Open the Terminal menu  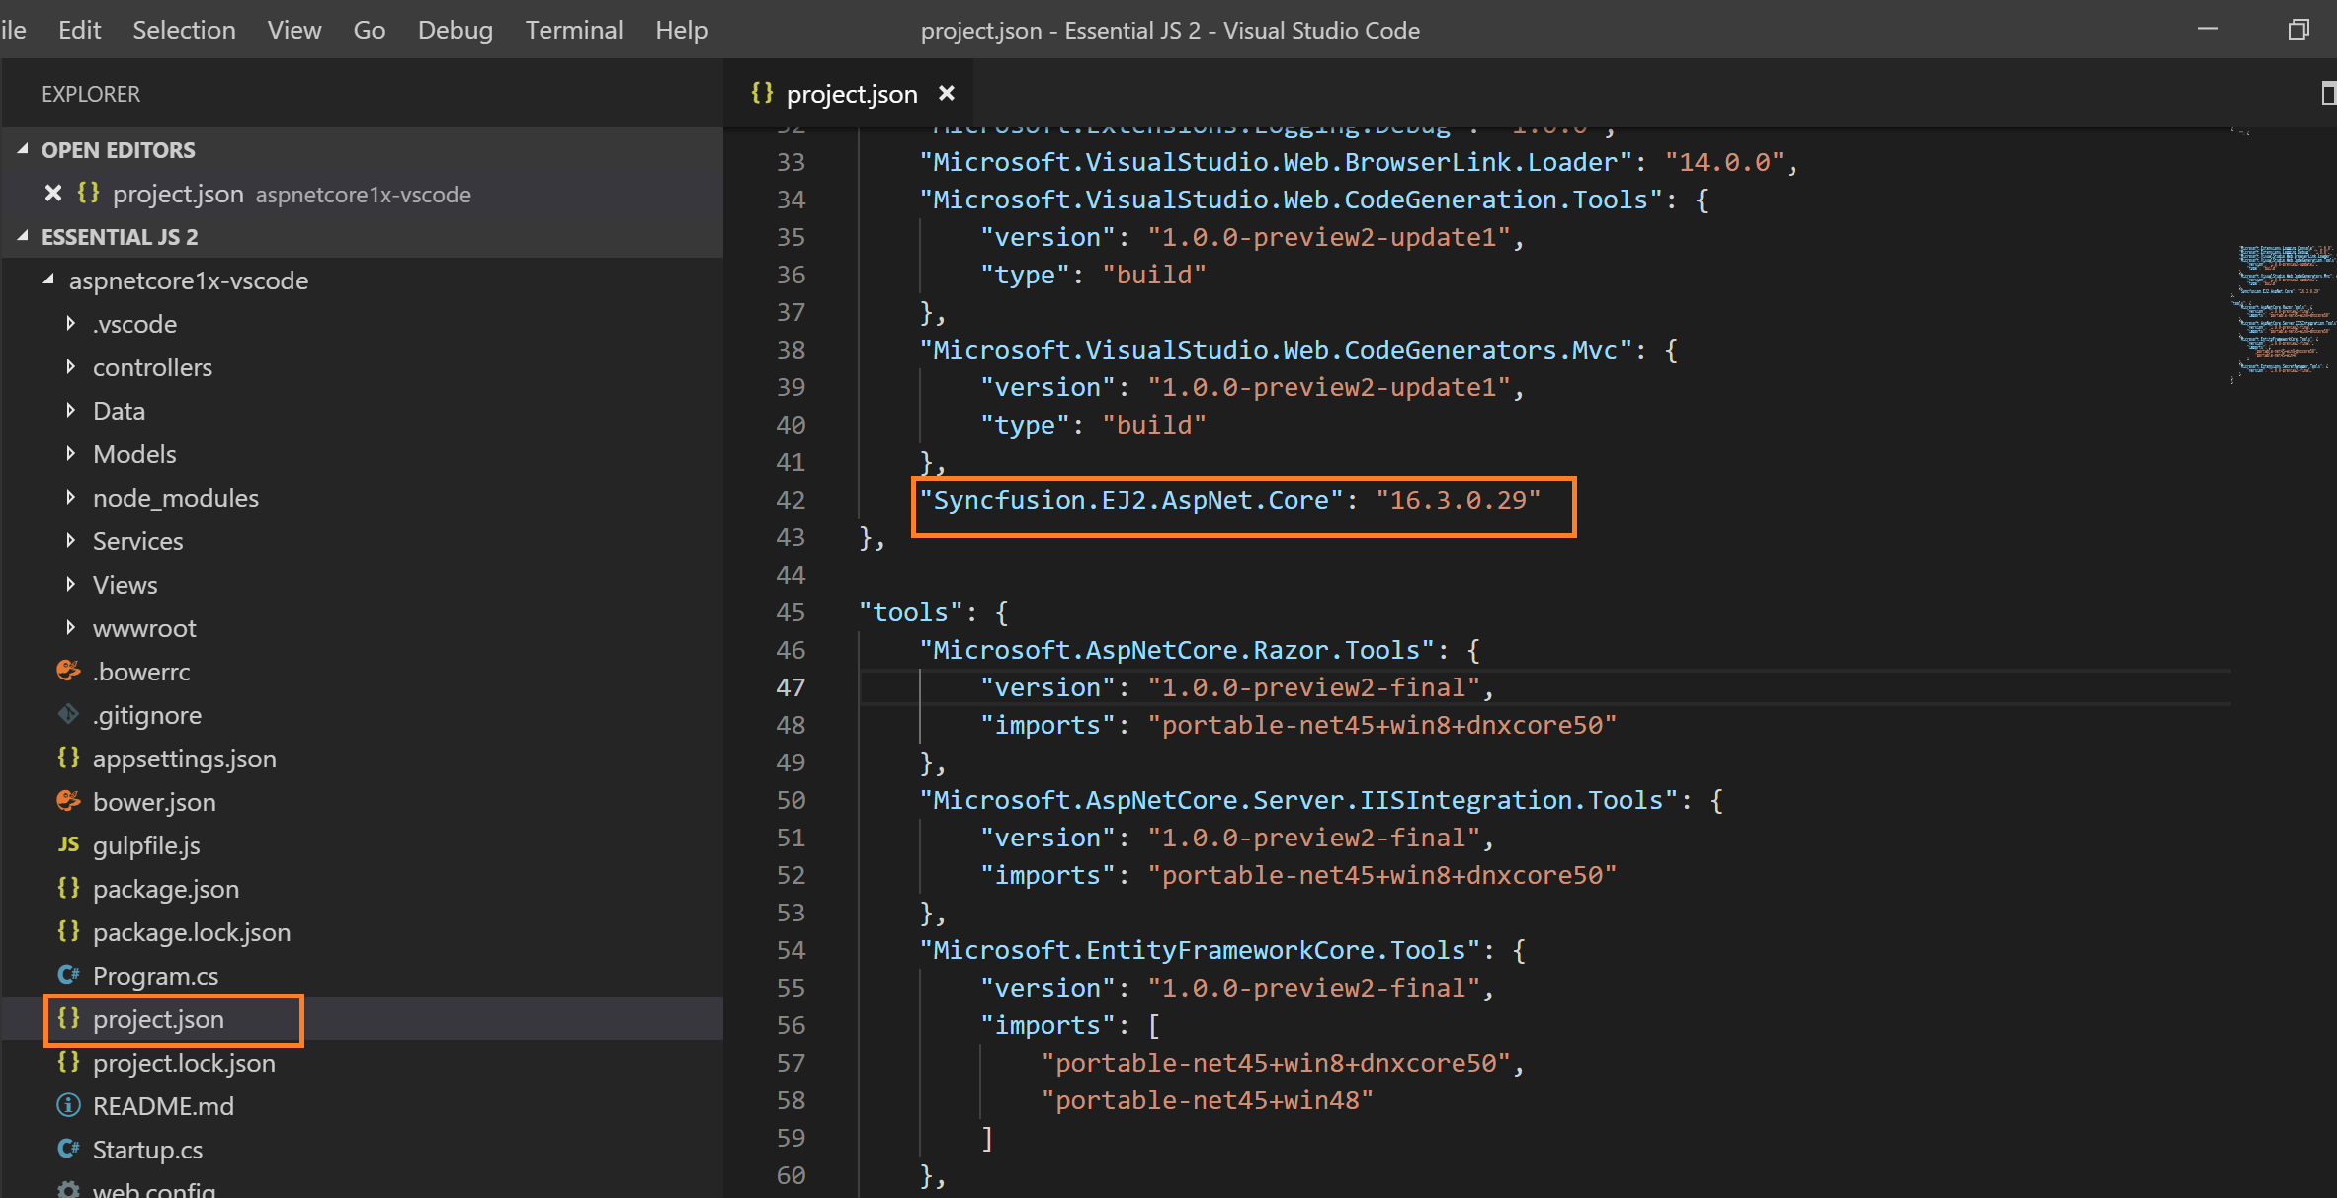click(x=573, y=30)
